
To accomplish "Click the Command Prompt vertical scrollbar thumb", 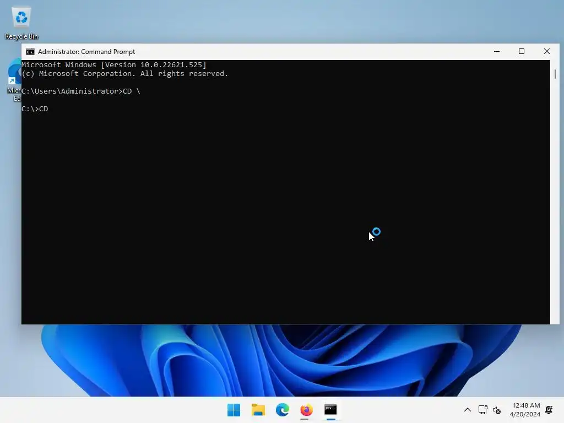I will click(555, 74).
